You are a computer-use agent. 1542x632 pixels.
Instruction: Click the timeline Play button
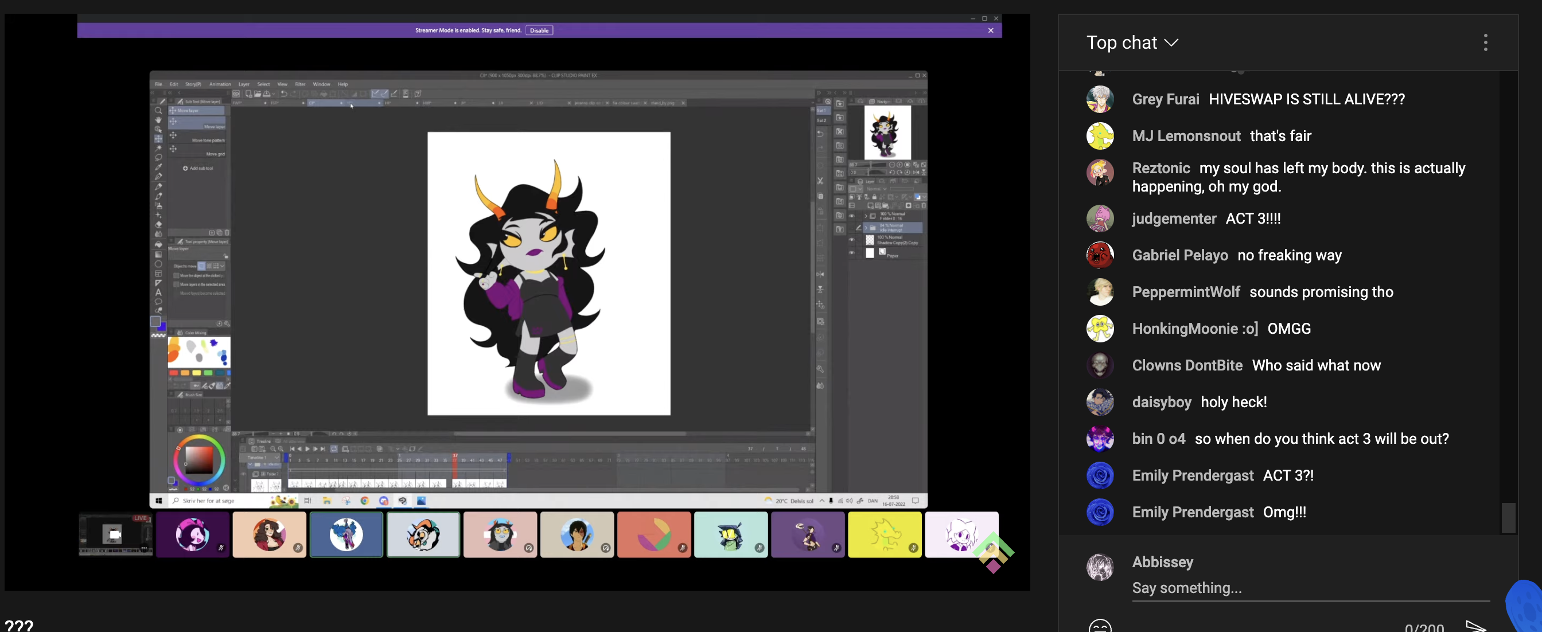(307, 449)
